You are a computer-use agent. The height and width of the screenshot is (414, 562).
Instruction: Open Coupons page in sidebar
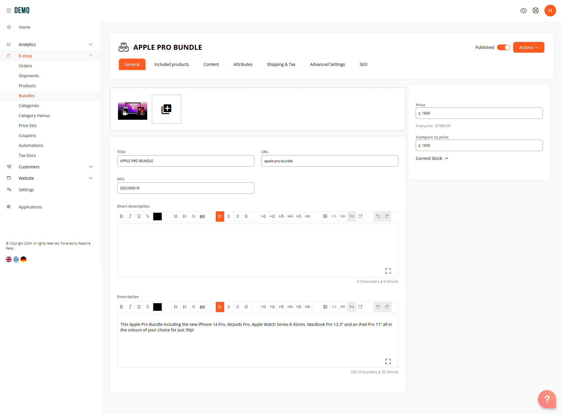(x=27, y=136)
